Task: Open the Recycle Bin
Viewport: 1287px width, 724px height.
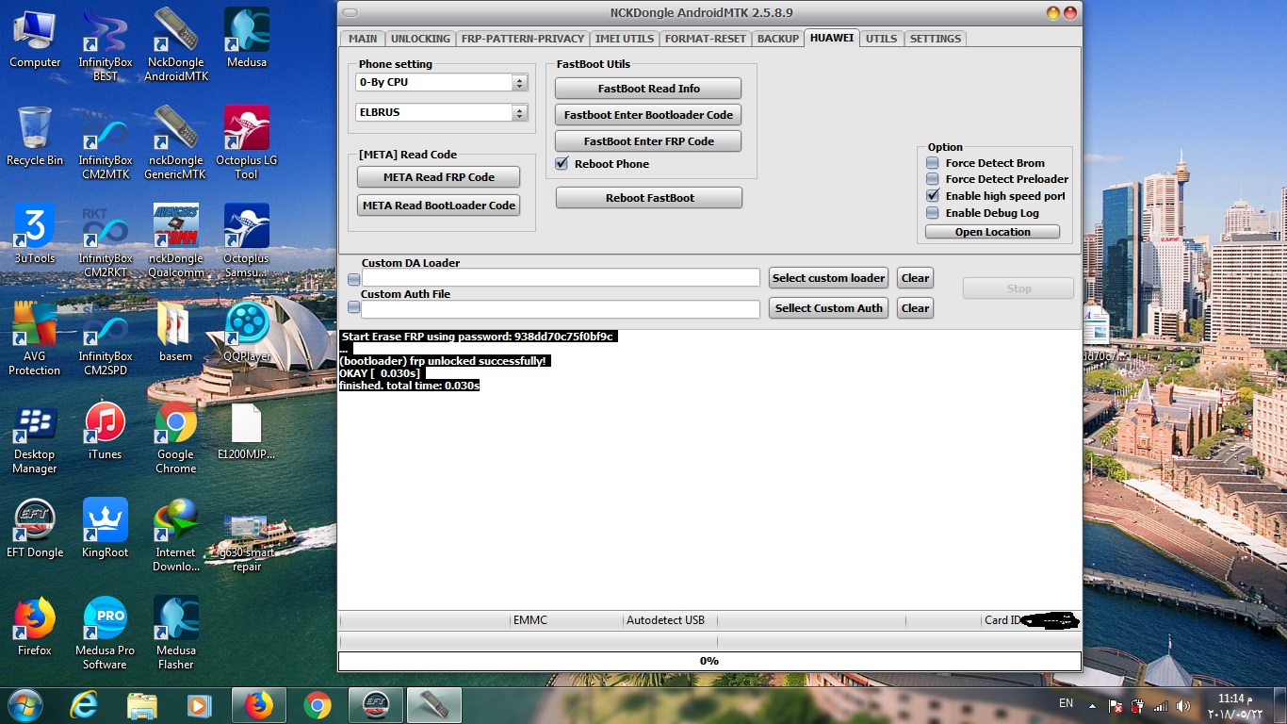Action: (x=35, y=137)
